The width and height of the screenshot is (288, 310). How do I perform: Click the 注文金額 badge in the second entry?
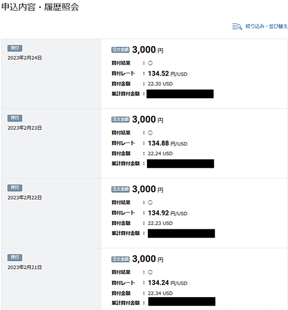120,120
